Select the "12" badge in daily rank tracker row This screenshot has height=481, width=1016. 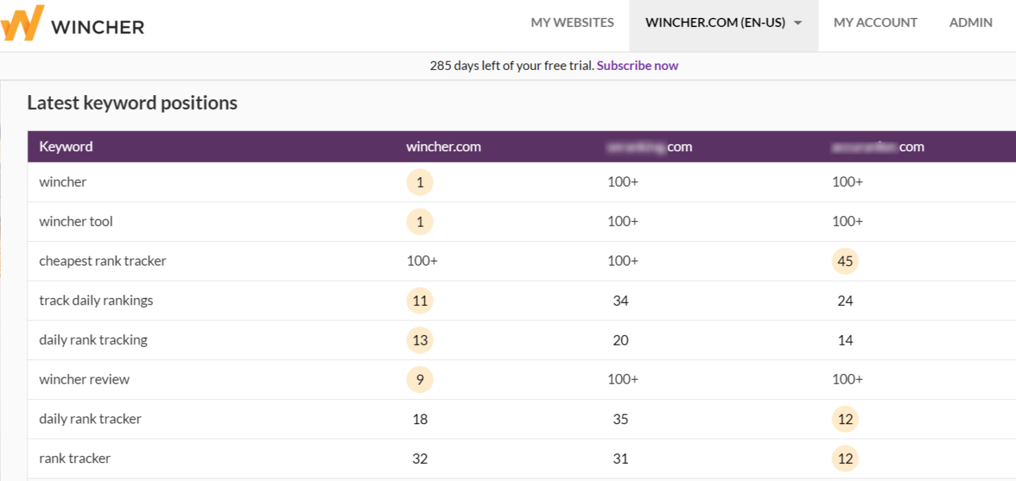pos(845,419)
